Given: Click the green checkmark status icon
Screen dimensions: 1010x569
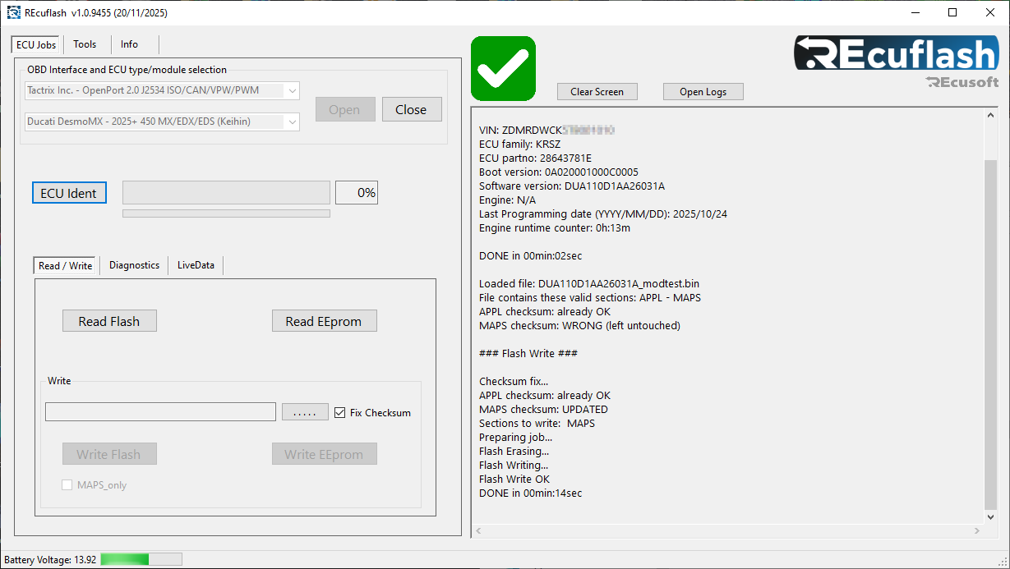Looking at the screenshot, I should point(503,68).
